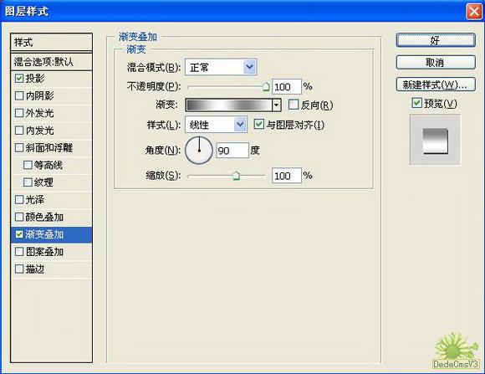Uncheck 与图层对齐(I) option

[258, 125]
